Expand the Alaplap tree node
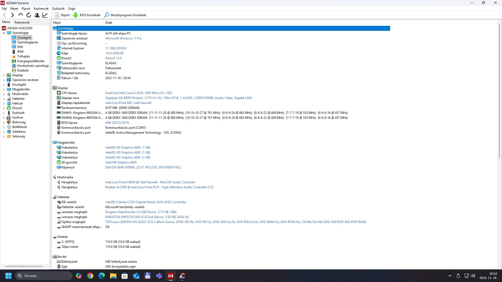This screenshot has height=282, width=502. [x=4, y=75]
